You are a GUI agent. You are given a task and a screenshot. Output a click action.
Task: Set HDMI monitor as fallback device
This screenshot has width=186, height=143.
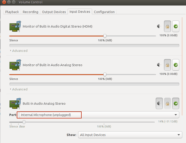click(176, 26)
